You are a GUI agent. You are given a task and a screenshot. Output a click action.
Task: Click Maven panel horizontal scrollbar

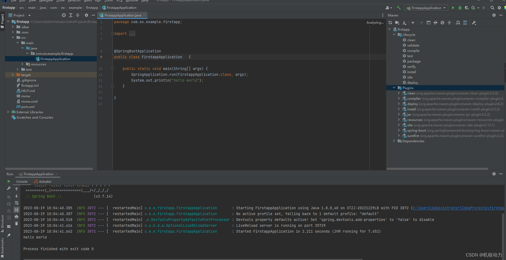pyautogui.click(x=437, y=169)
